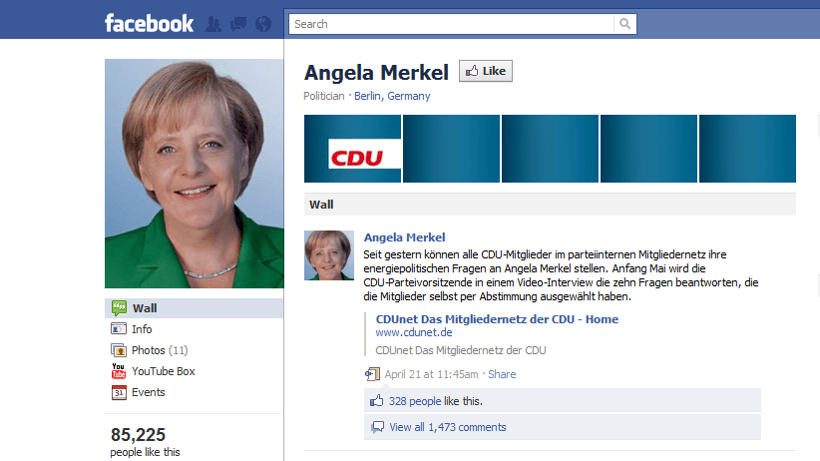Image resolution: width=820 pixels, height=461 pixels.
Task: Open the large profile picture
Action: point(194,174)
